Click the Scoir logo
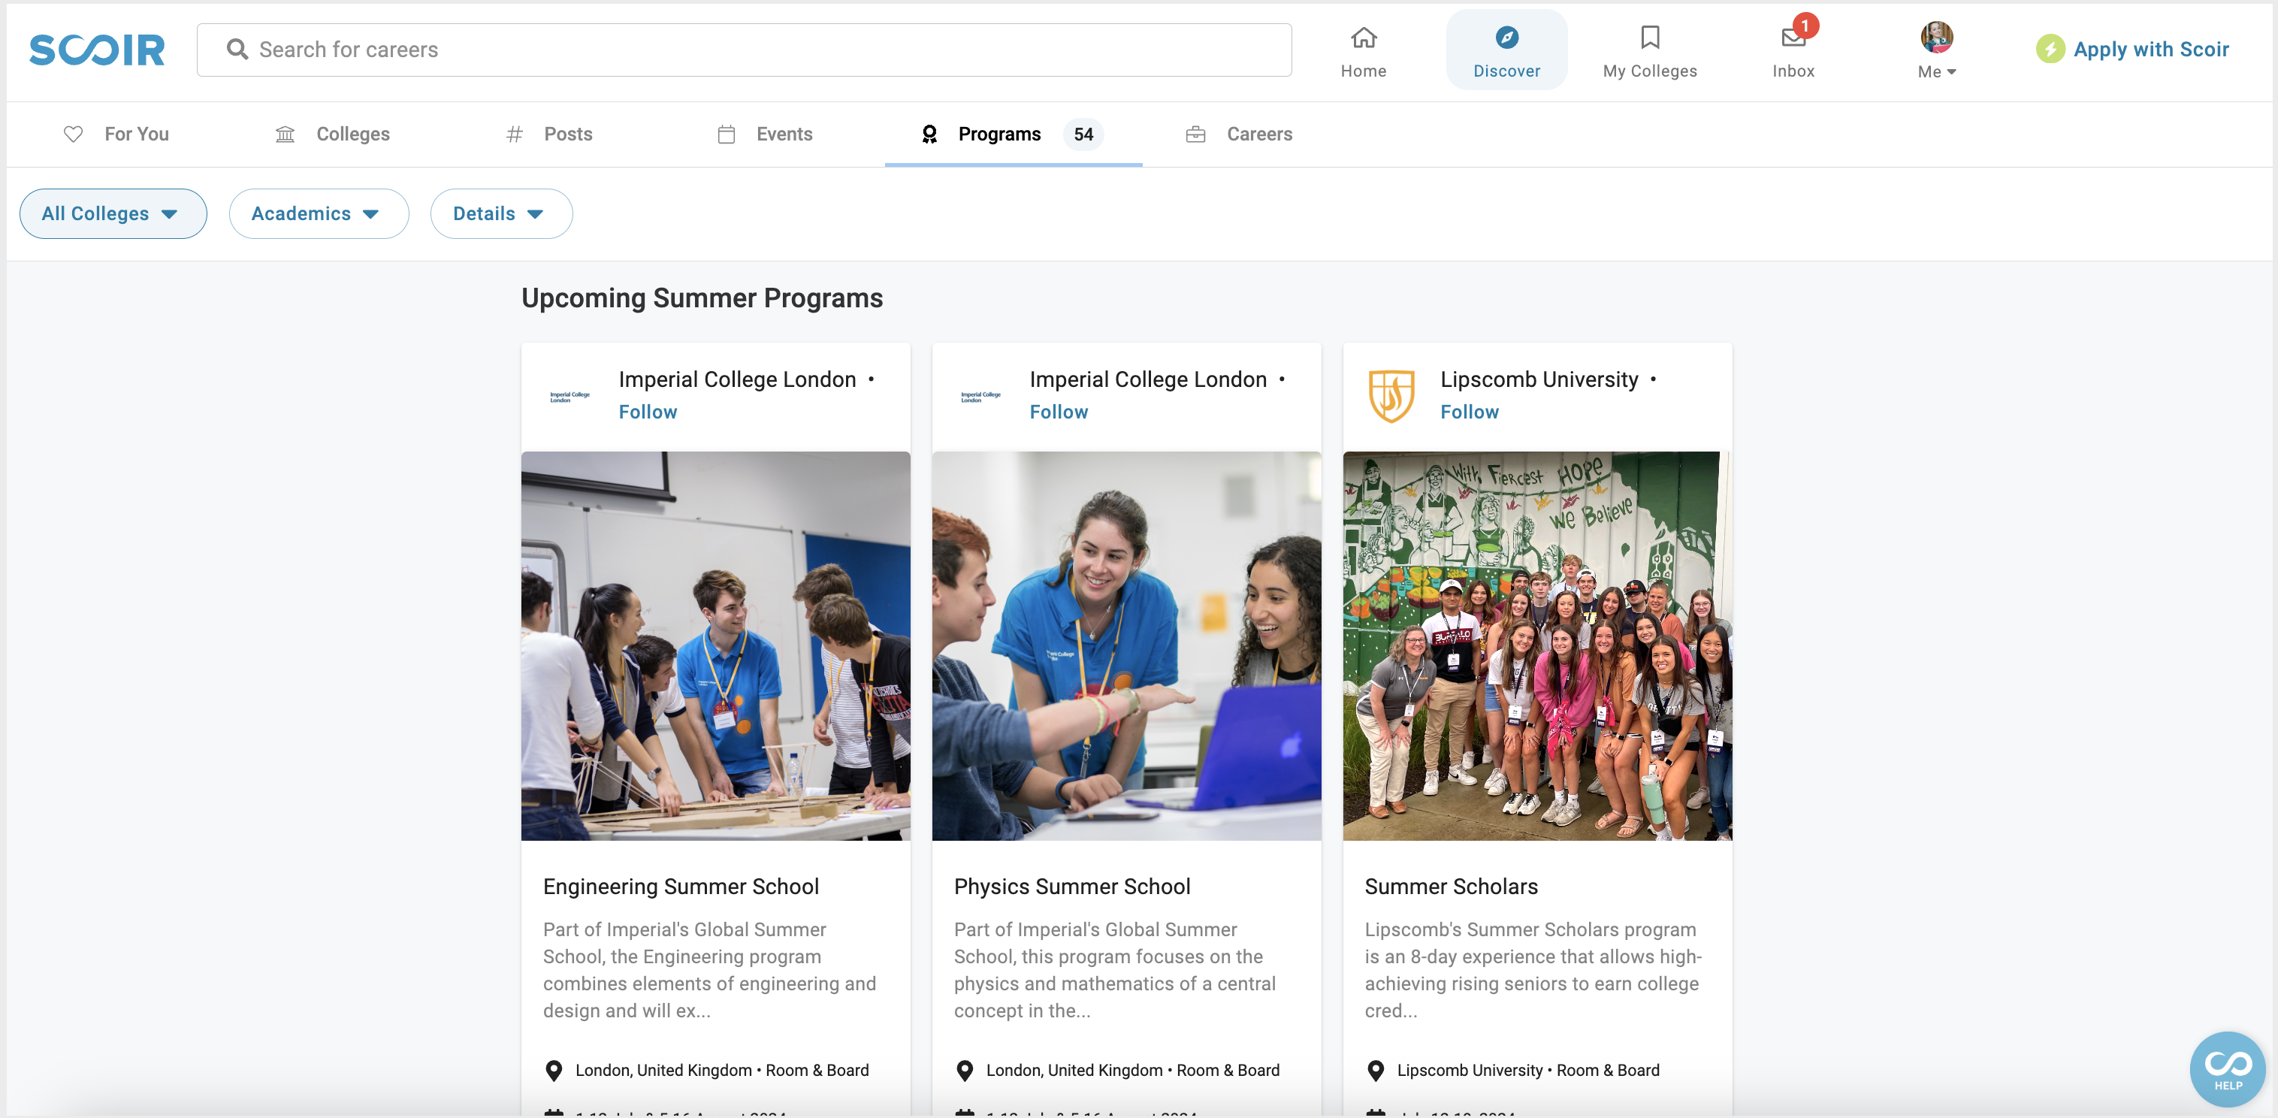Image resolution: width=2278 pixels, height=1118 pixels. tap(96, 50)
